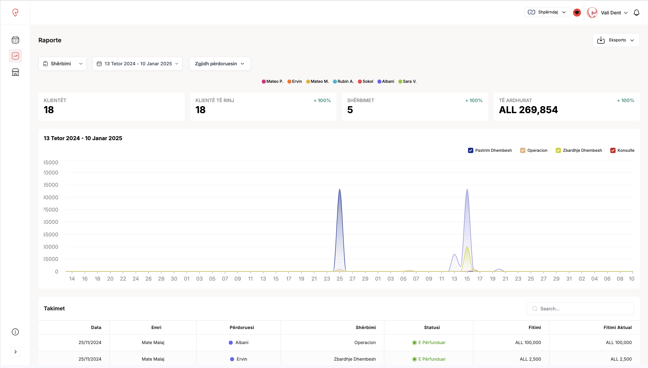Click the Rubin A. legend entry
The image size is (648, 368).
point(343,82)
